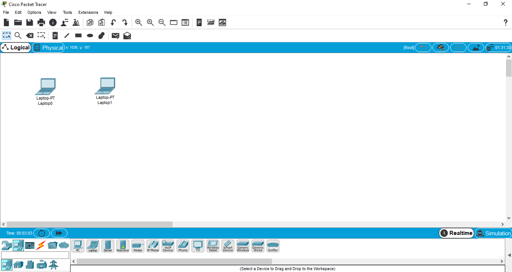Pick the Sniffer device
The image size is (512, 272).
tap(273, 246)
